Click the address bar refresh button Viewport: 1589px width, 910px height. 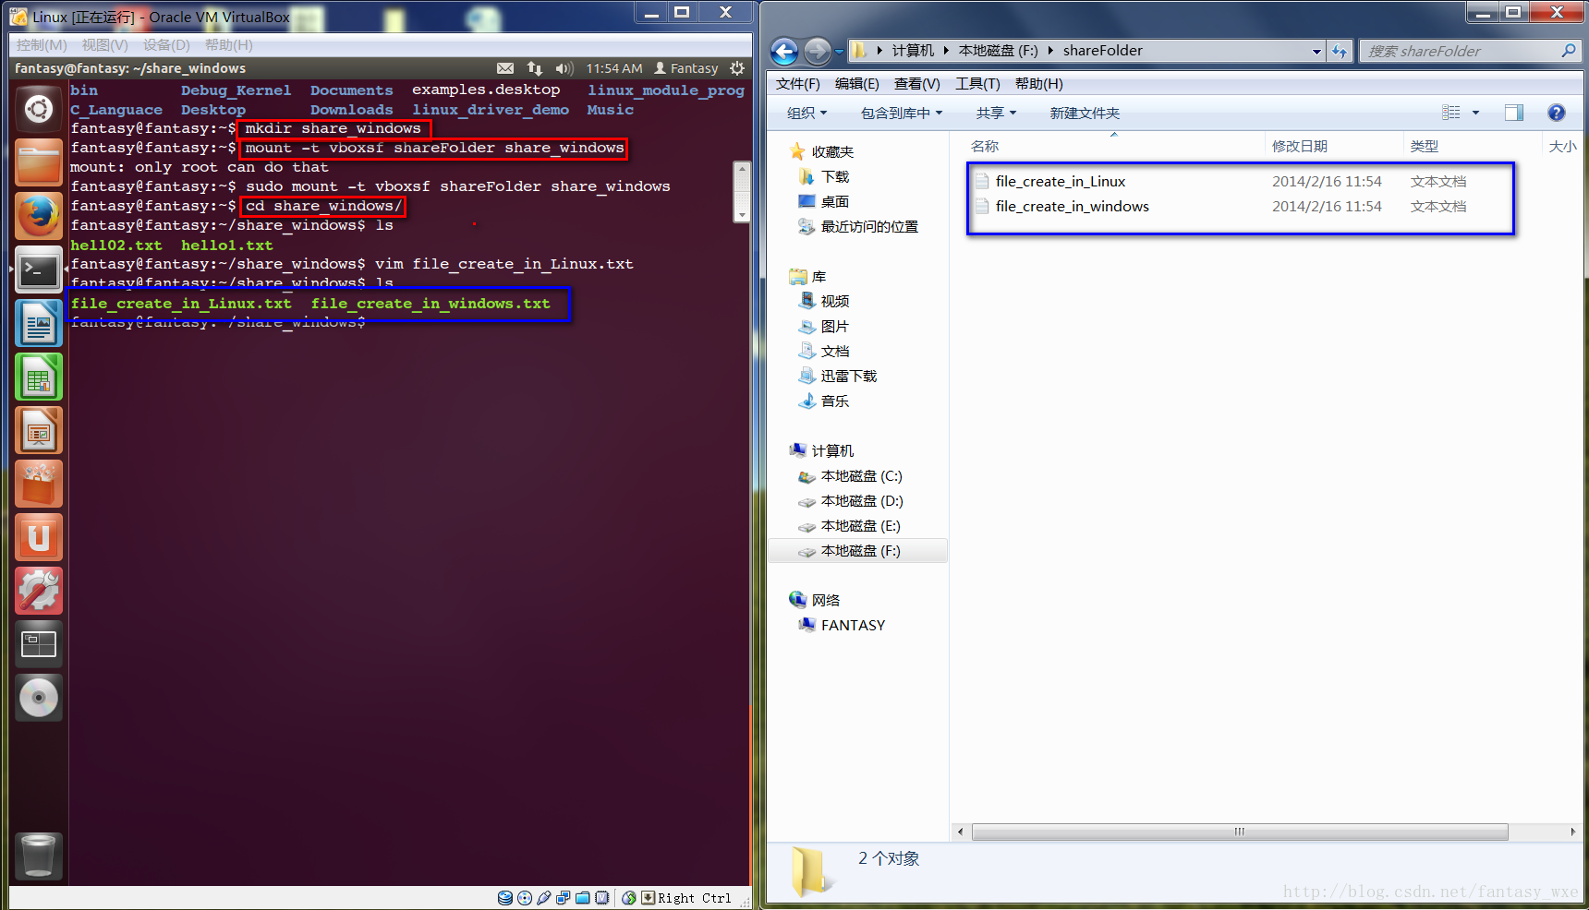pyautogui.click(x=1340, y=51)
